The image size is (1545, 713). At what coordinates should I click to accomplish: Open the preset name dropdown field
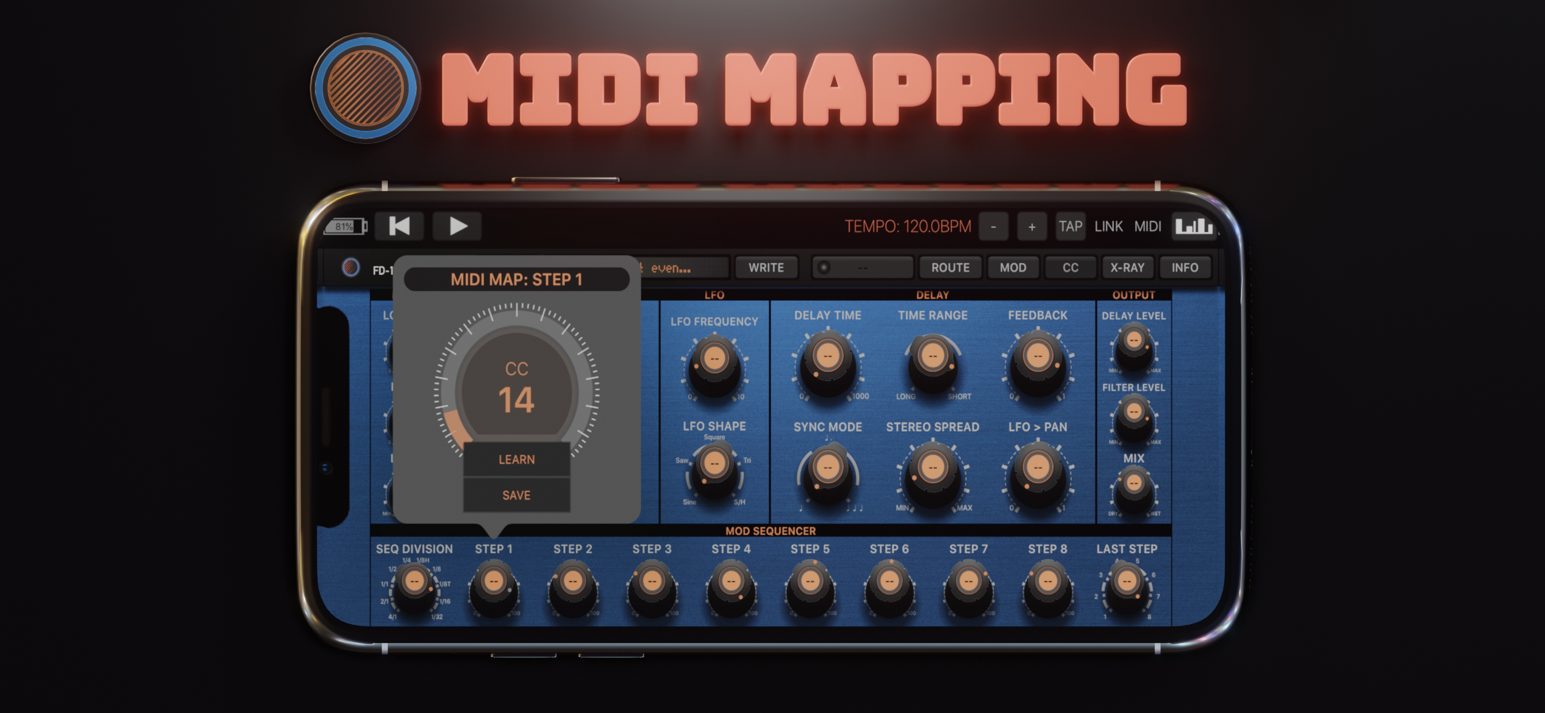point(684,267)
